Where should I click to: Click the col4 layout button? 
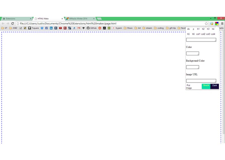[213, 34]
